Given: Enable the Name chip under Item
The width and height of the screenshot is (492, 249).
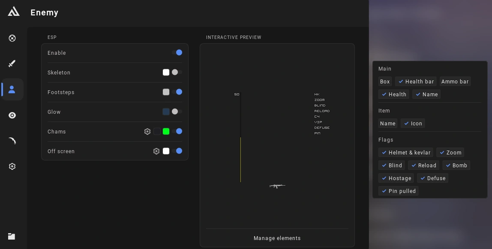Looking at the screenshot, I should tap(388, 123).
